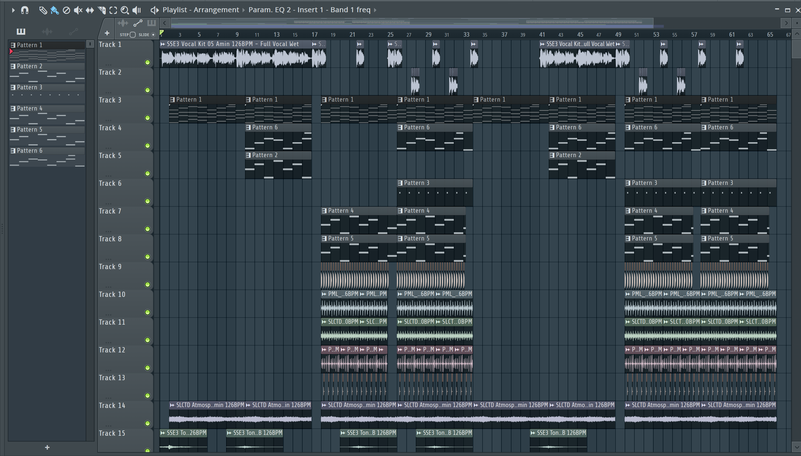Select the Delete tool
The width and height of the screenshot is (801, 456).
click(x=66, y=10)
